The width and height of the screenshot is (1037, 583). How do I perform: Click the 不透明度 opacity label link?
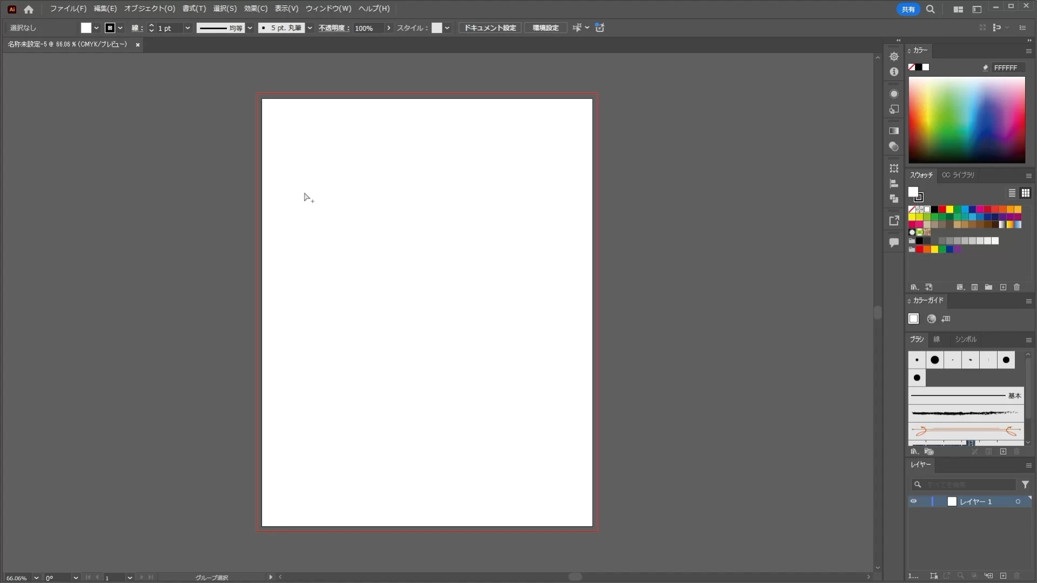pyautogui.click(x=334, y=28)
